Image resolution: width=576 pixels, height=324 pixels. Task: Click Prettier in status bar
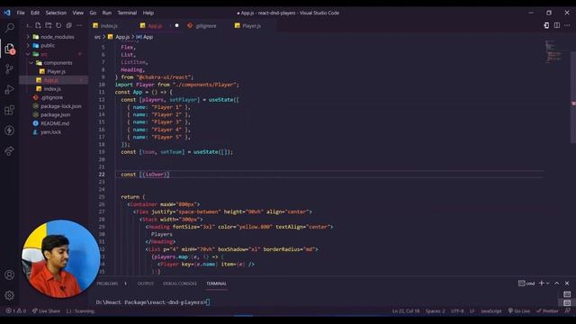(547, 310)
